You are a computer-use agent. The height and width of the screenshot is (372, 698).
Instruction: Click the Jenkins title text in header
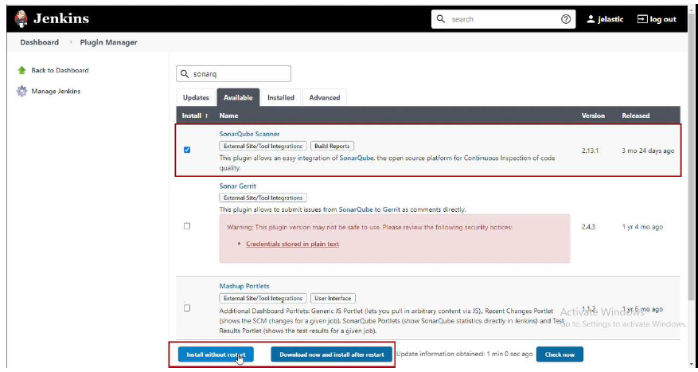coord(61,18)
